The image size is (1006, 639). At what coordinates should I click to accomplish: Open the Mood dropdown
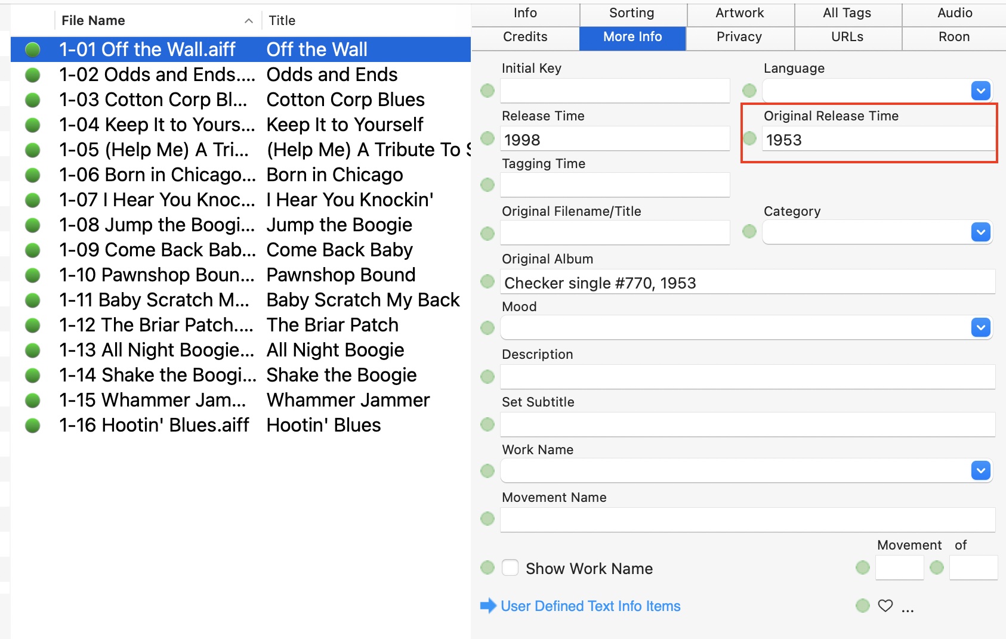[981, 327]
